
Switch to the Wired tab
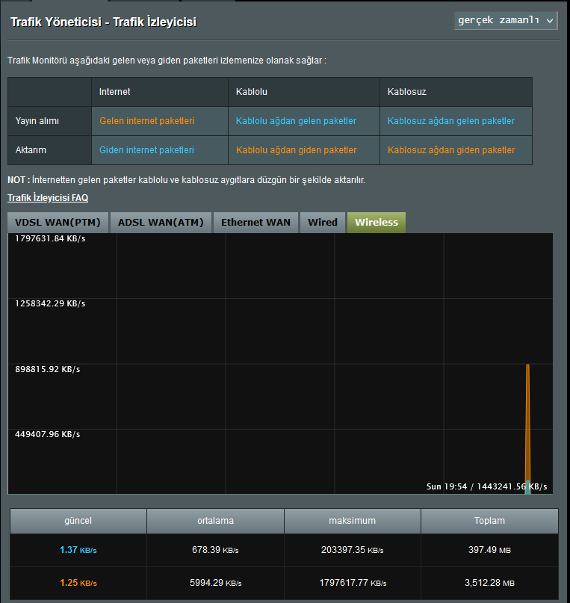coord(323,222)
